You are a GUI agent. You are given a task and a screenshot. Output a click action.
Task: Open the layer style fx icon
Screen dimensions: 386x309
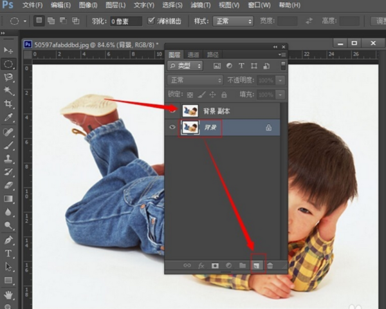[201, 265]
